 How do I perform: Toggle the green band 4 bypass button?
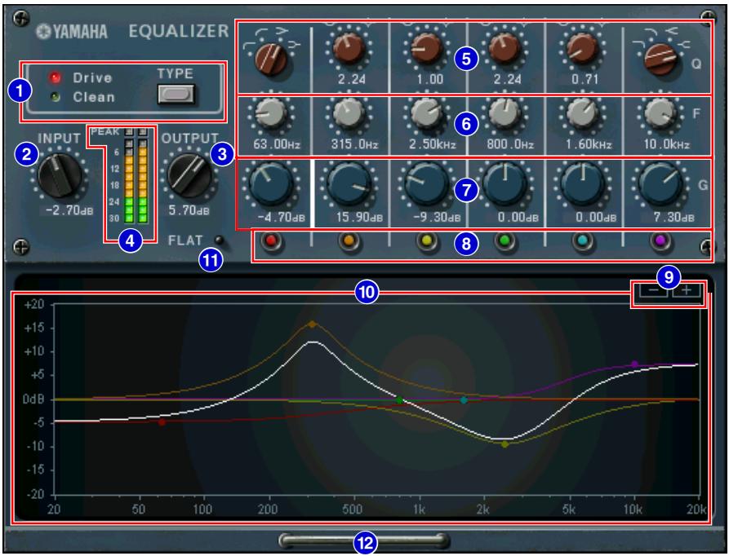[x=506, y=241]
